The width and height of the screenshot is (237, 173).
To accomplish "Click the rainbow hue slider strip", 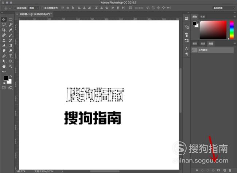I will (x=232, y=30).
